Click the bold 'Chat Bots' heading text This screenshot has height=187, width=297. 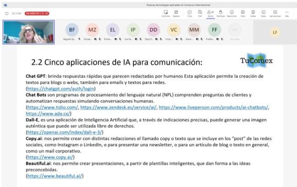36,95
